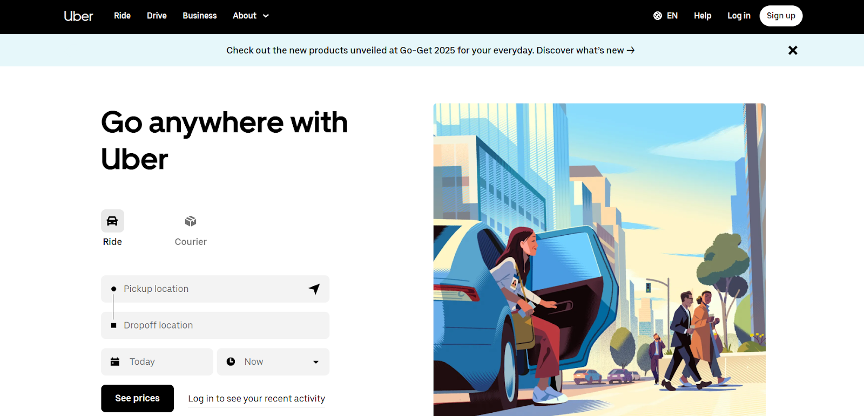Click the globe language icon
This screenshot has width=864, height=416.
point(657,16)
